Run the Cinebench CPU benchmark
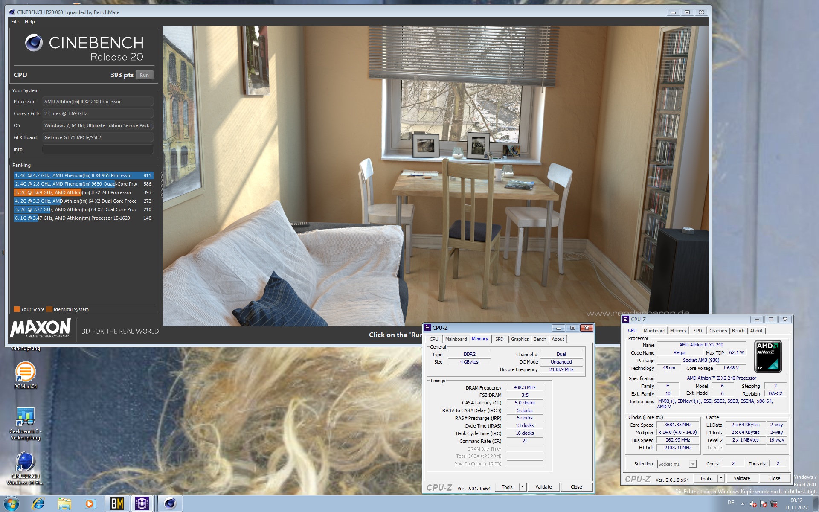819x512 pixels. [x=144, y=75]
